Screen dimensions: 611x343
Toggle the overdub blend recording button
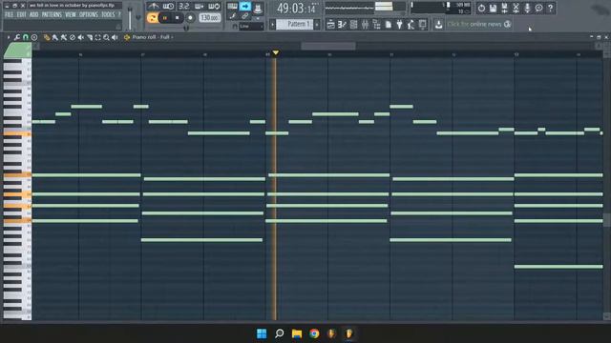[x=199, y=7]
